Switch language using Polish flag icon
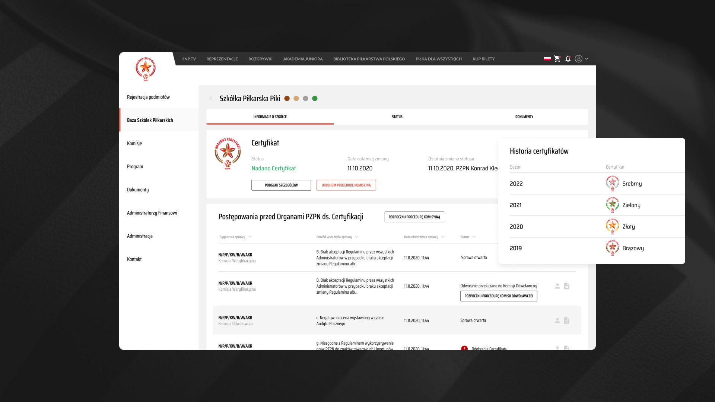The image size is (715, 402). pyautogui.click(x=547, y=59)
